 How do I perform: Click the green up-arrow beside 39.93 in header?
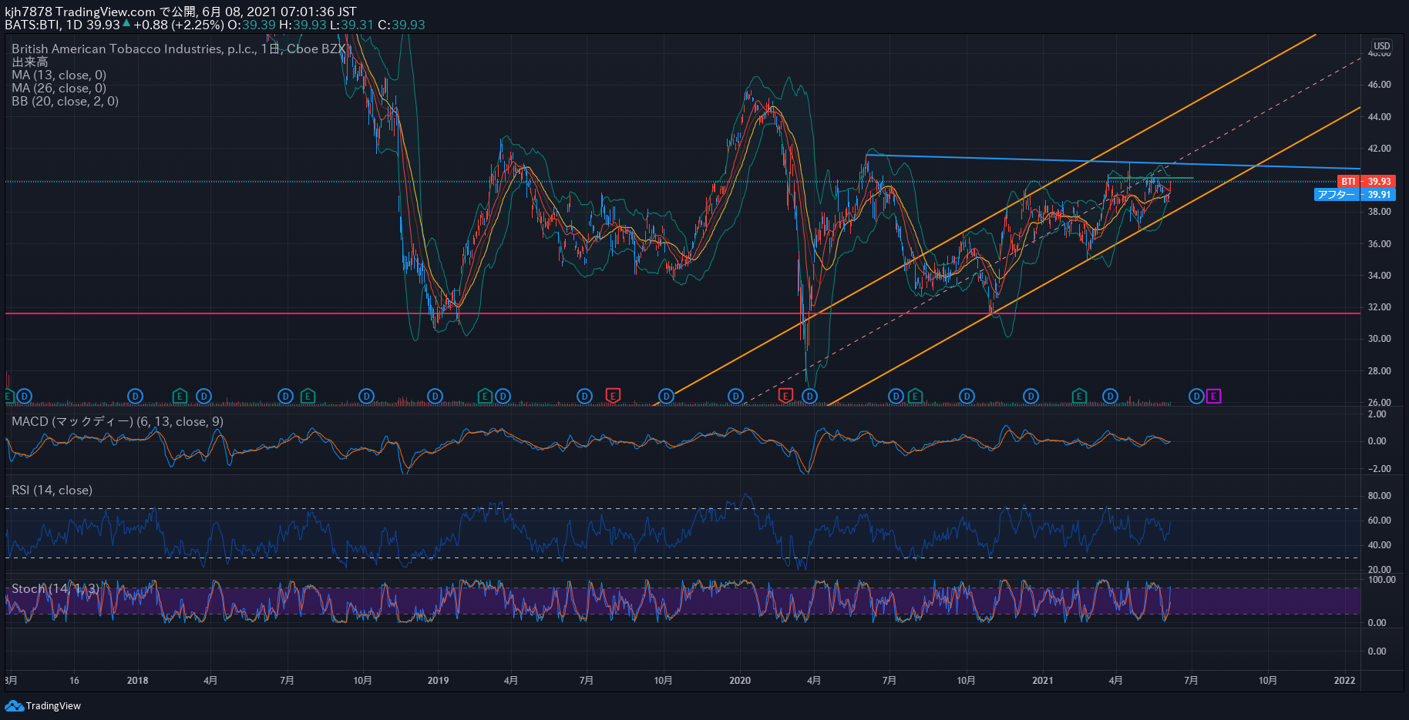pos(126,23)
